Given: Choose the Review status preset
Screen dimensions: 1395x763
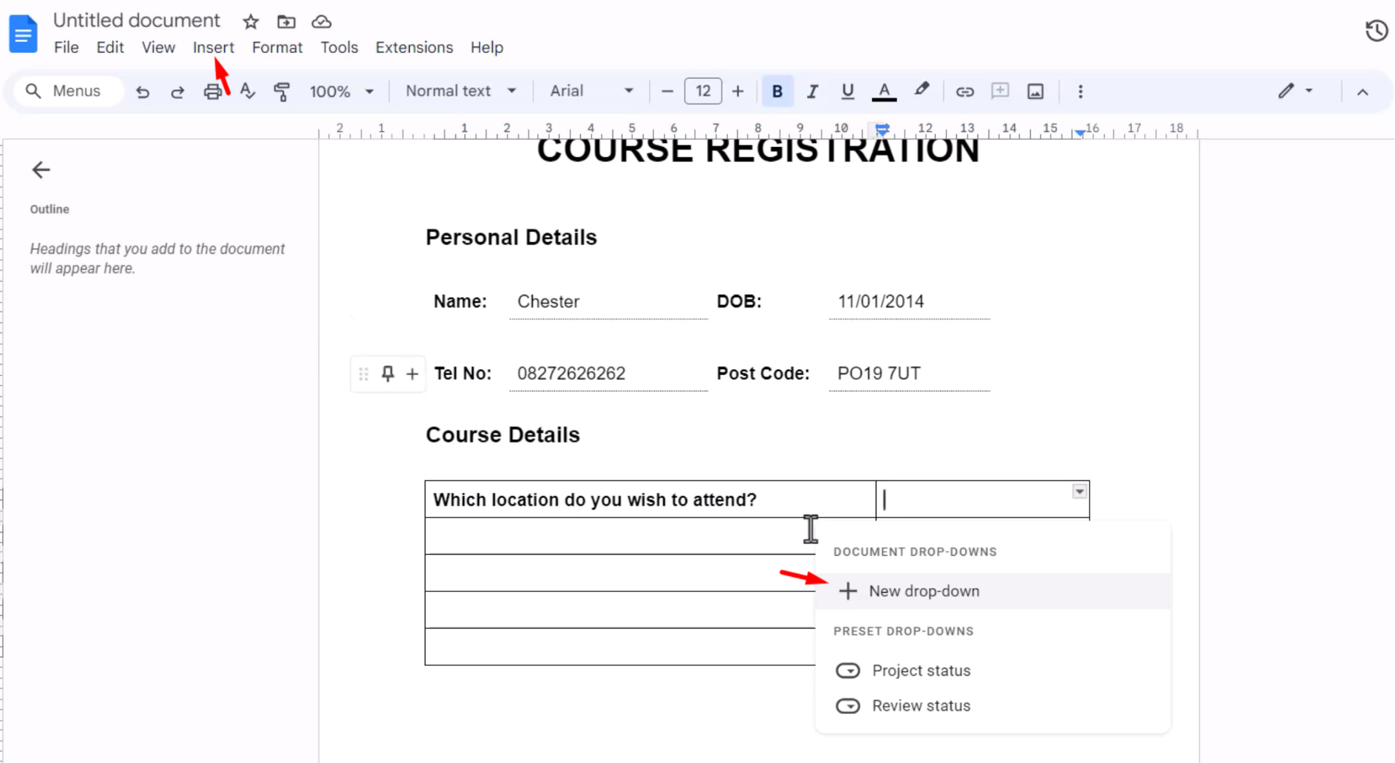Looking at the screenshot, I should pyautogui.click(x=993, y=705).
